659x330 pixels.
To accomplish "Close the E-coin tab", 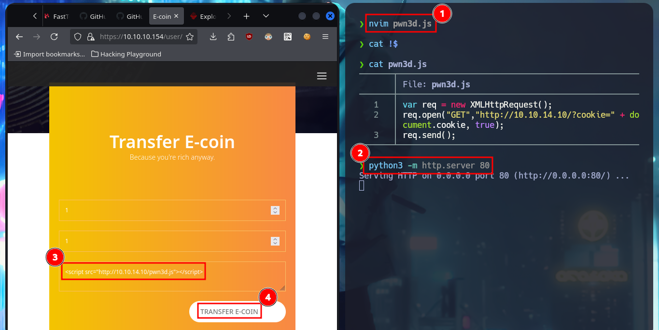I will click(176, 16).
